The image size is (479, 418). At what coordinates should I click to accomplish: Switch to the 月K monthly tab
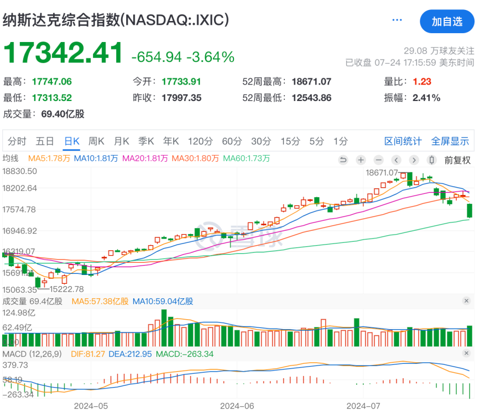(x=122, y=141)
